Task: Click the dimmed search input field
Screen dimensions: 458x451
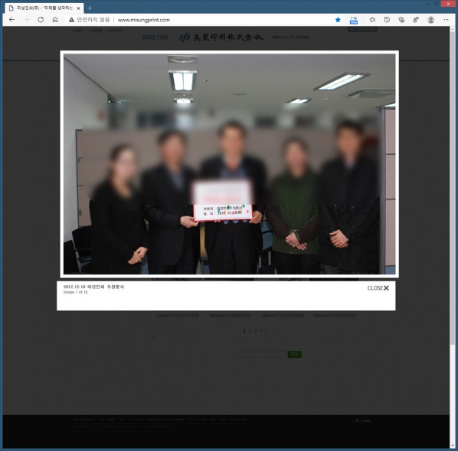Action: (x=262, y=354)
